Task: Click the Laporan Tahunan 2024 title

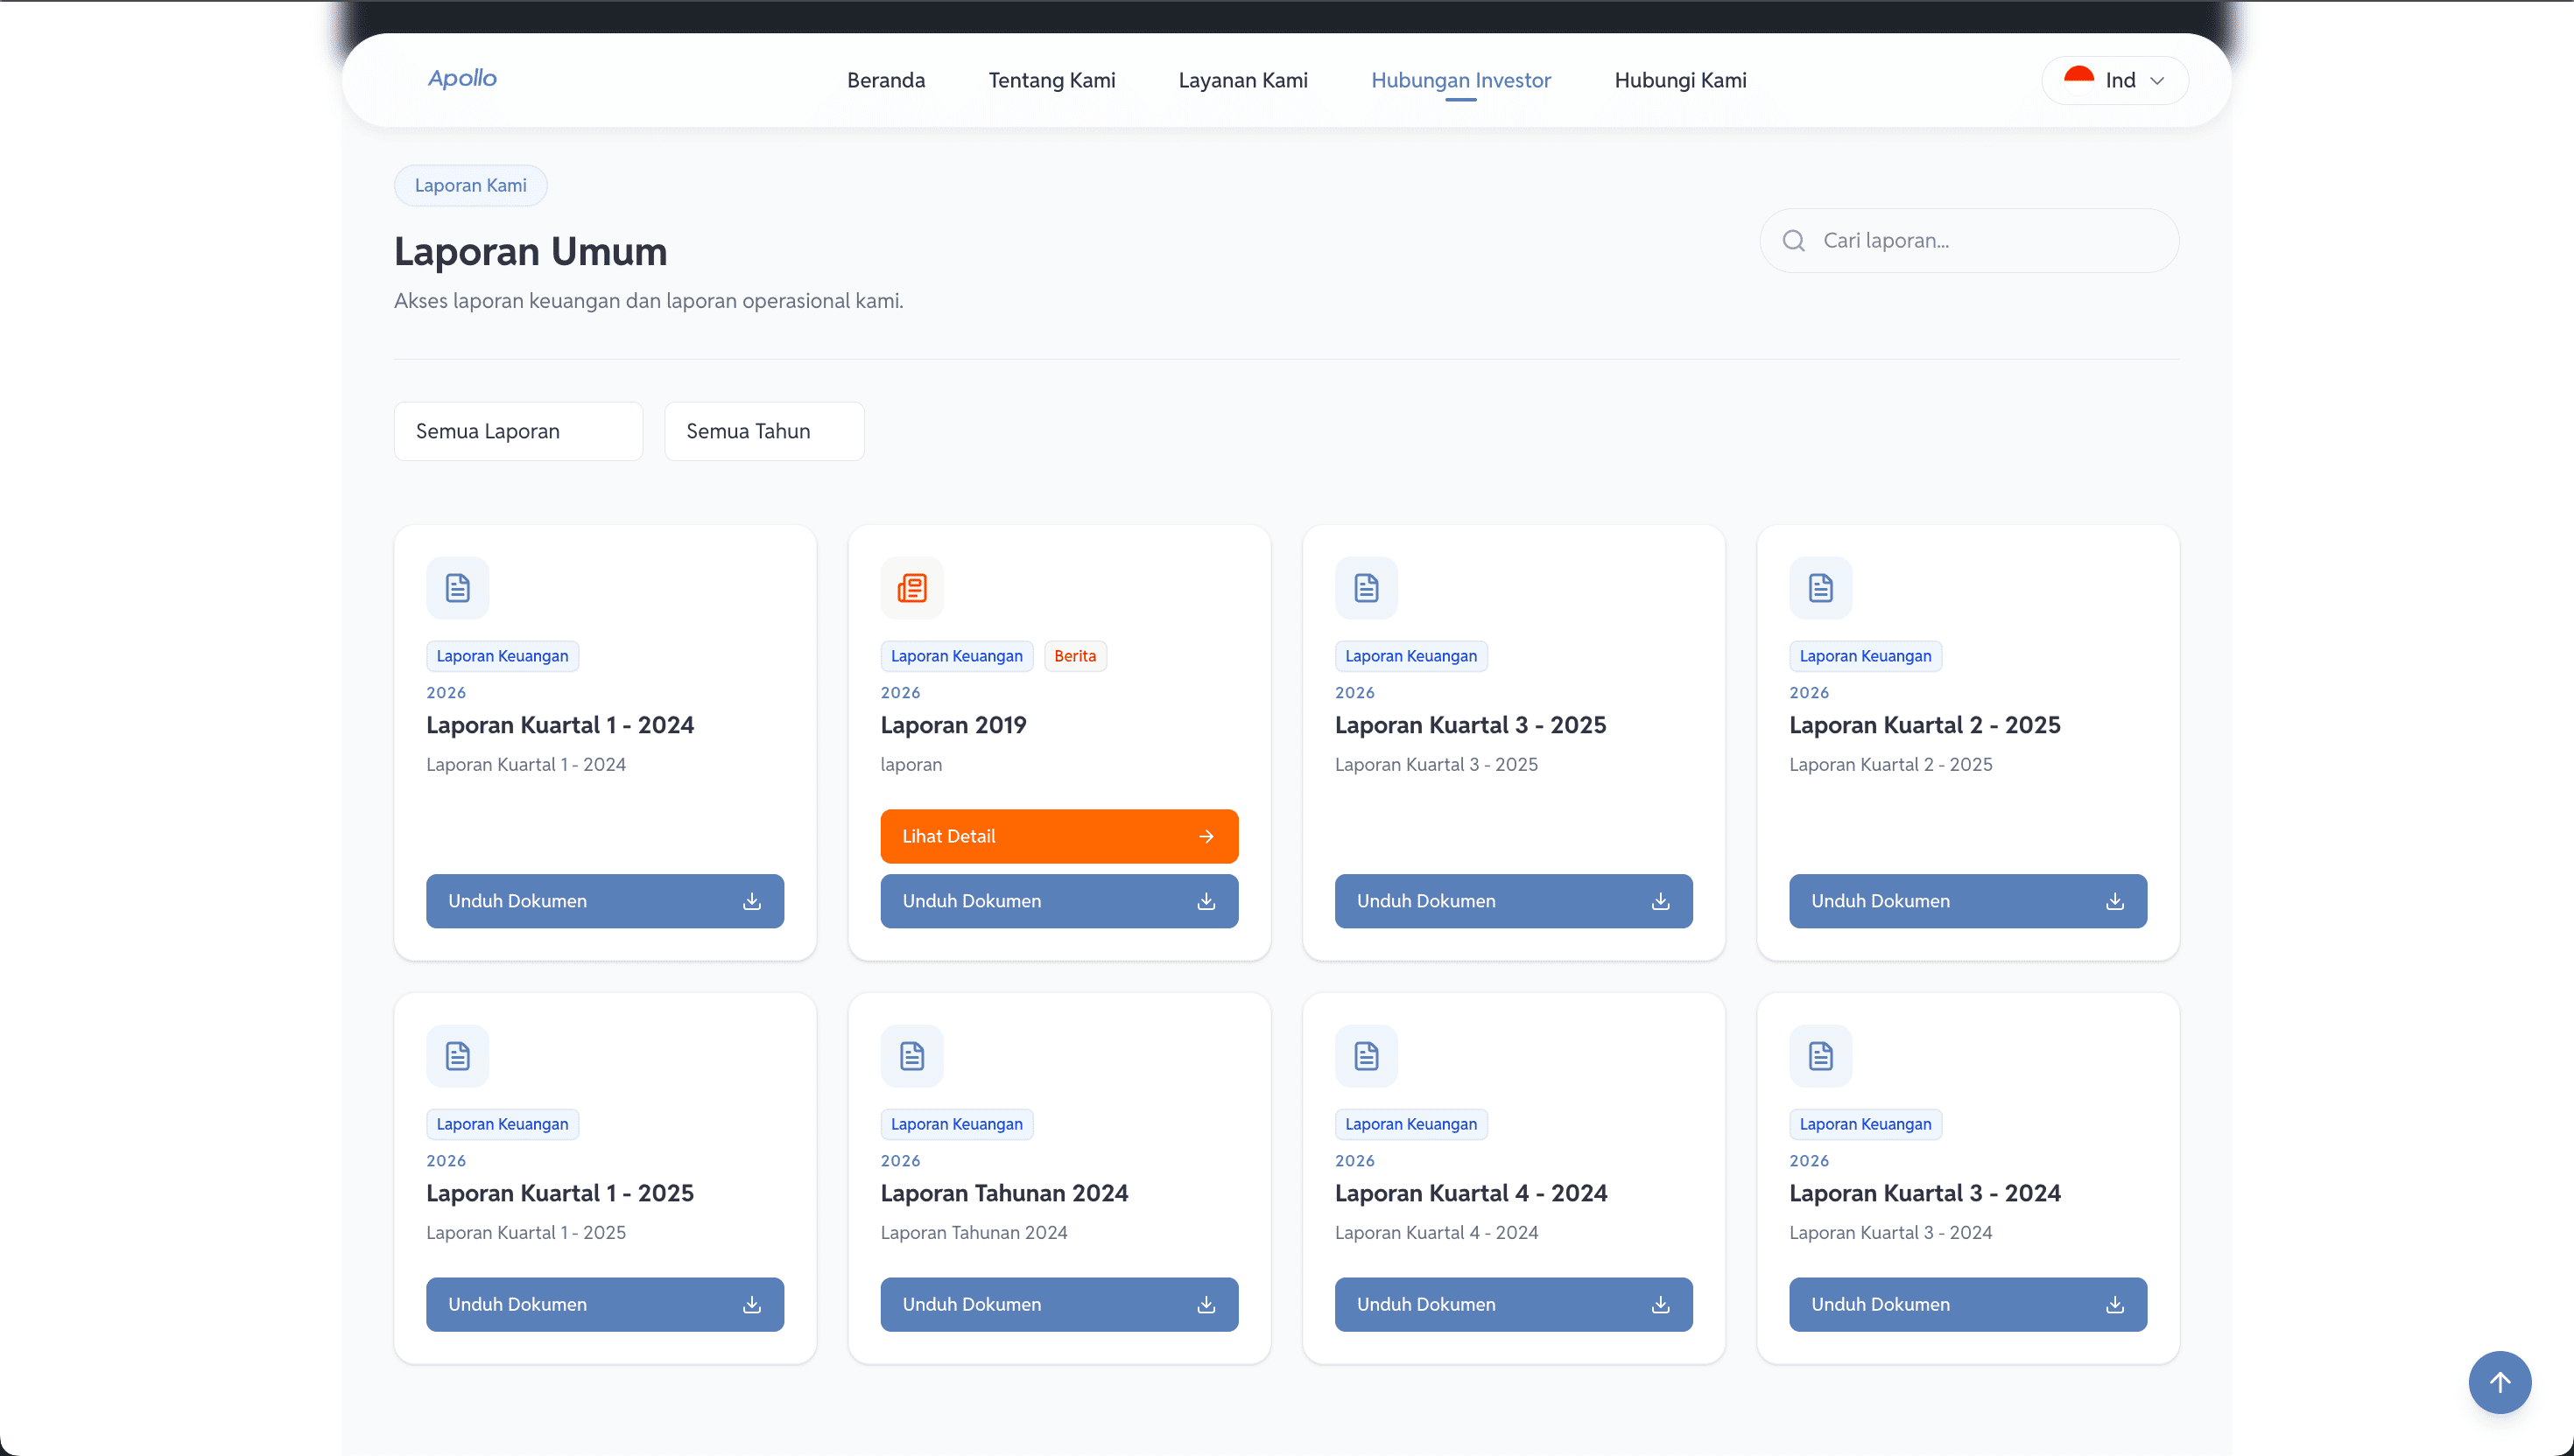Action: 1004,1193
